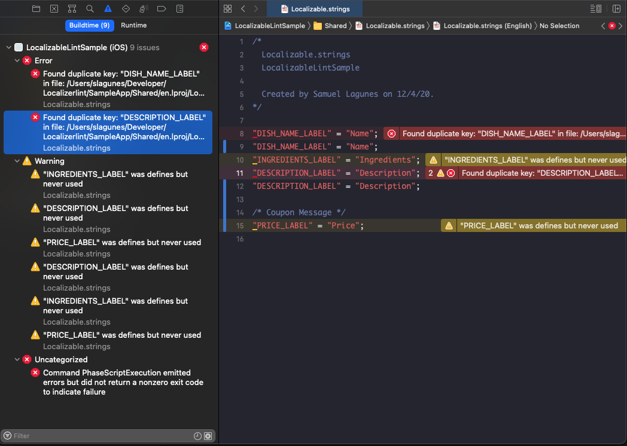The image size is (627, 446).
Task: Switch to the Buildtime (9) tab
Action: pos(90,25)
